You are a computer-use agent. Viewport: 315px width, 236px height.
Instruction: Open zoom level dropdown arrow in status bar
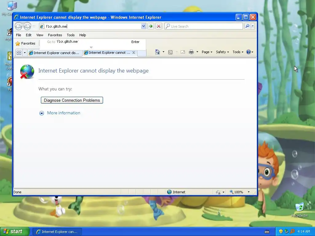tap(249, 192)
